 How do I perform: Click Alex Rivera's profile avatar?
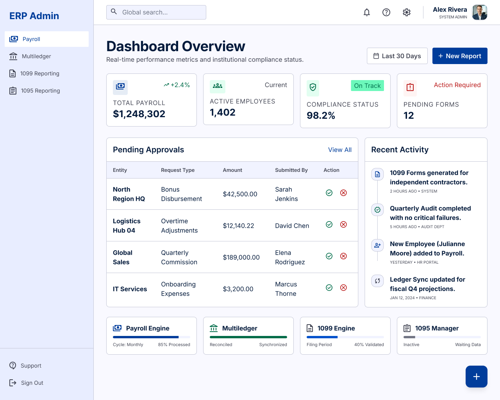tap(480, 12)
